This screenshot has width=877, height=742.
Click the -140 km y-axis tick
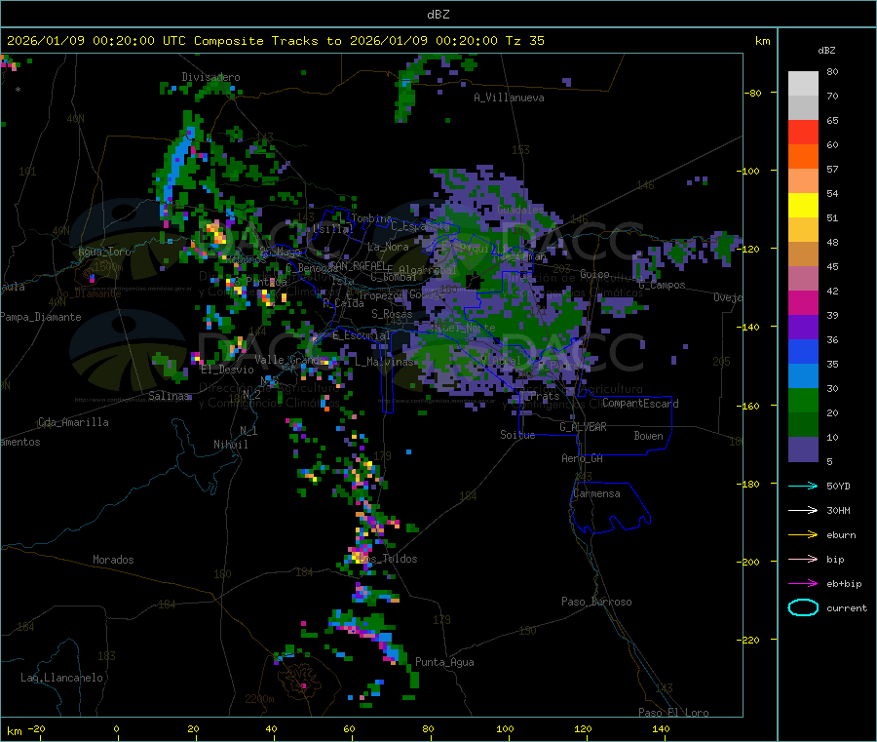(747, 327)
